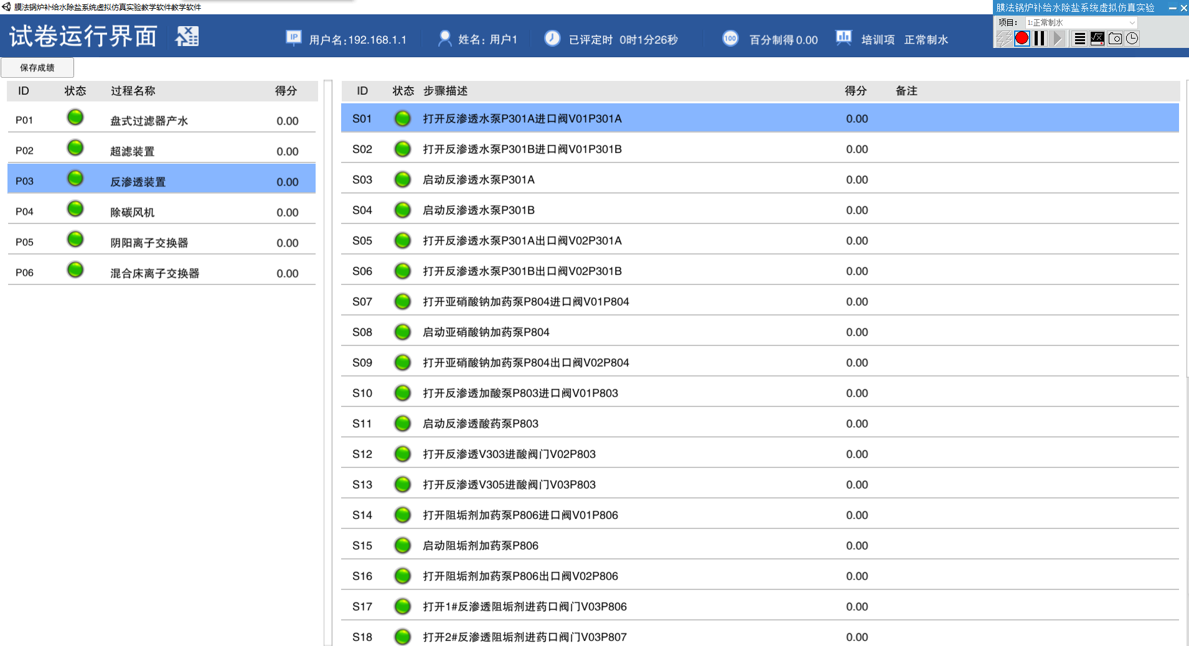Click the 培训项 正常制水 label
1189x646 pixels.
click(905, 40)
